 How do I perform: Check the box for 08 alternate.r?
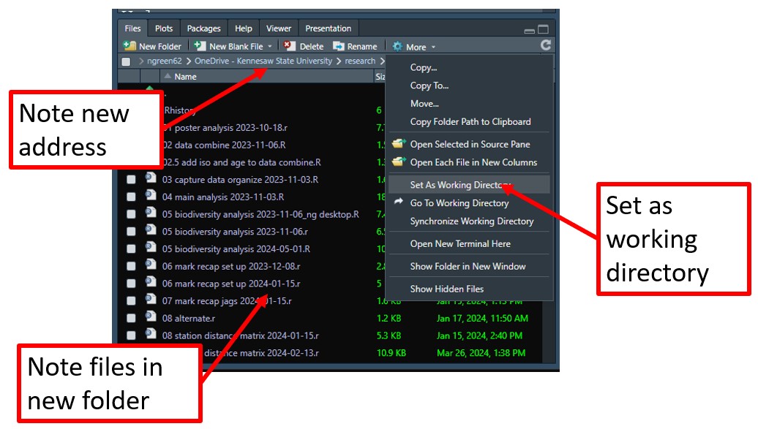pyautogui.click(x=131, y=319)
